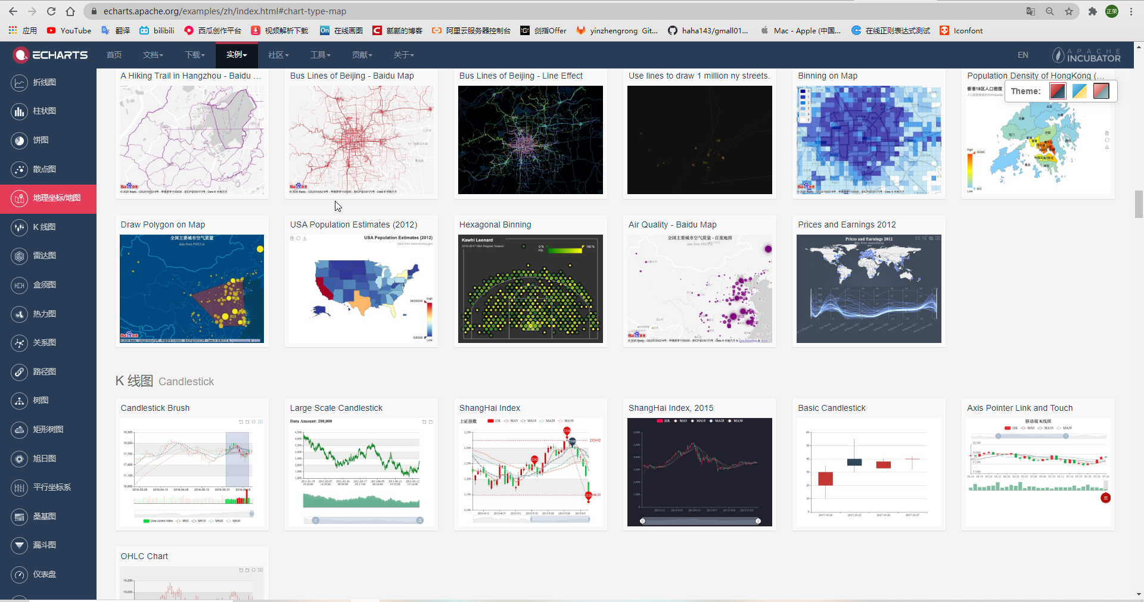Expand the 社区 dropdown menu
The height and width of the screenshot is (602, 1144).
pos(278,55)
